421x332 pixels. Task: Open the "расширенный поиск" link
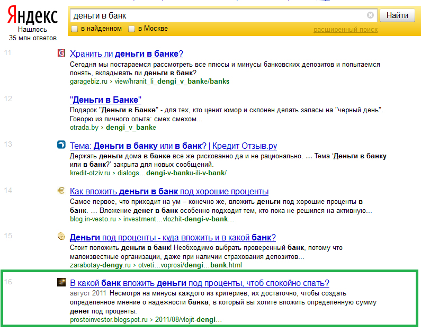click(345, 30)
